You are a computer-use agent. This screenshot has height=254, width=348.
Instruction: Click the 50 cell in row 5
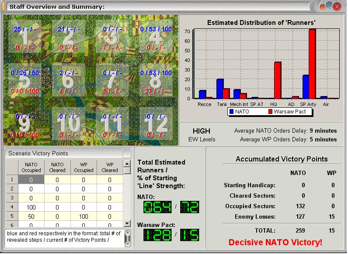click(x=31, y=216)
